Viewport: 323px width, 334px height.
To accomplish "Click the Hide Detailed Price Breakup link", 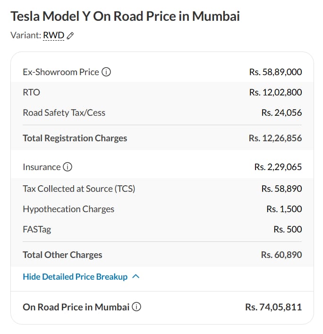I will 75,277.
